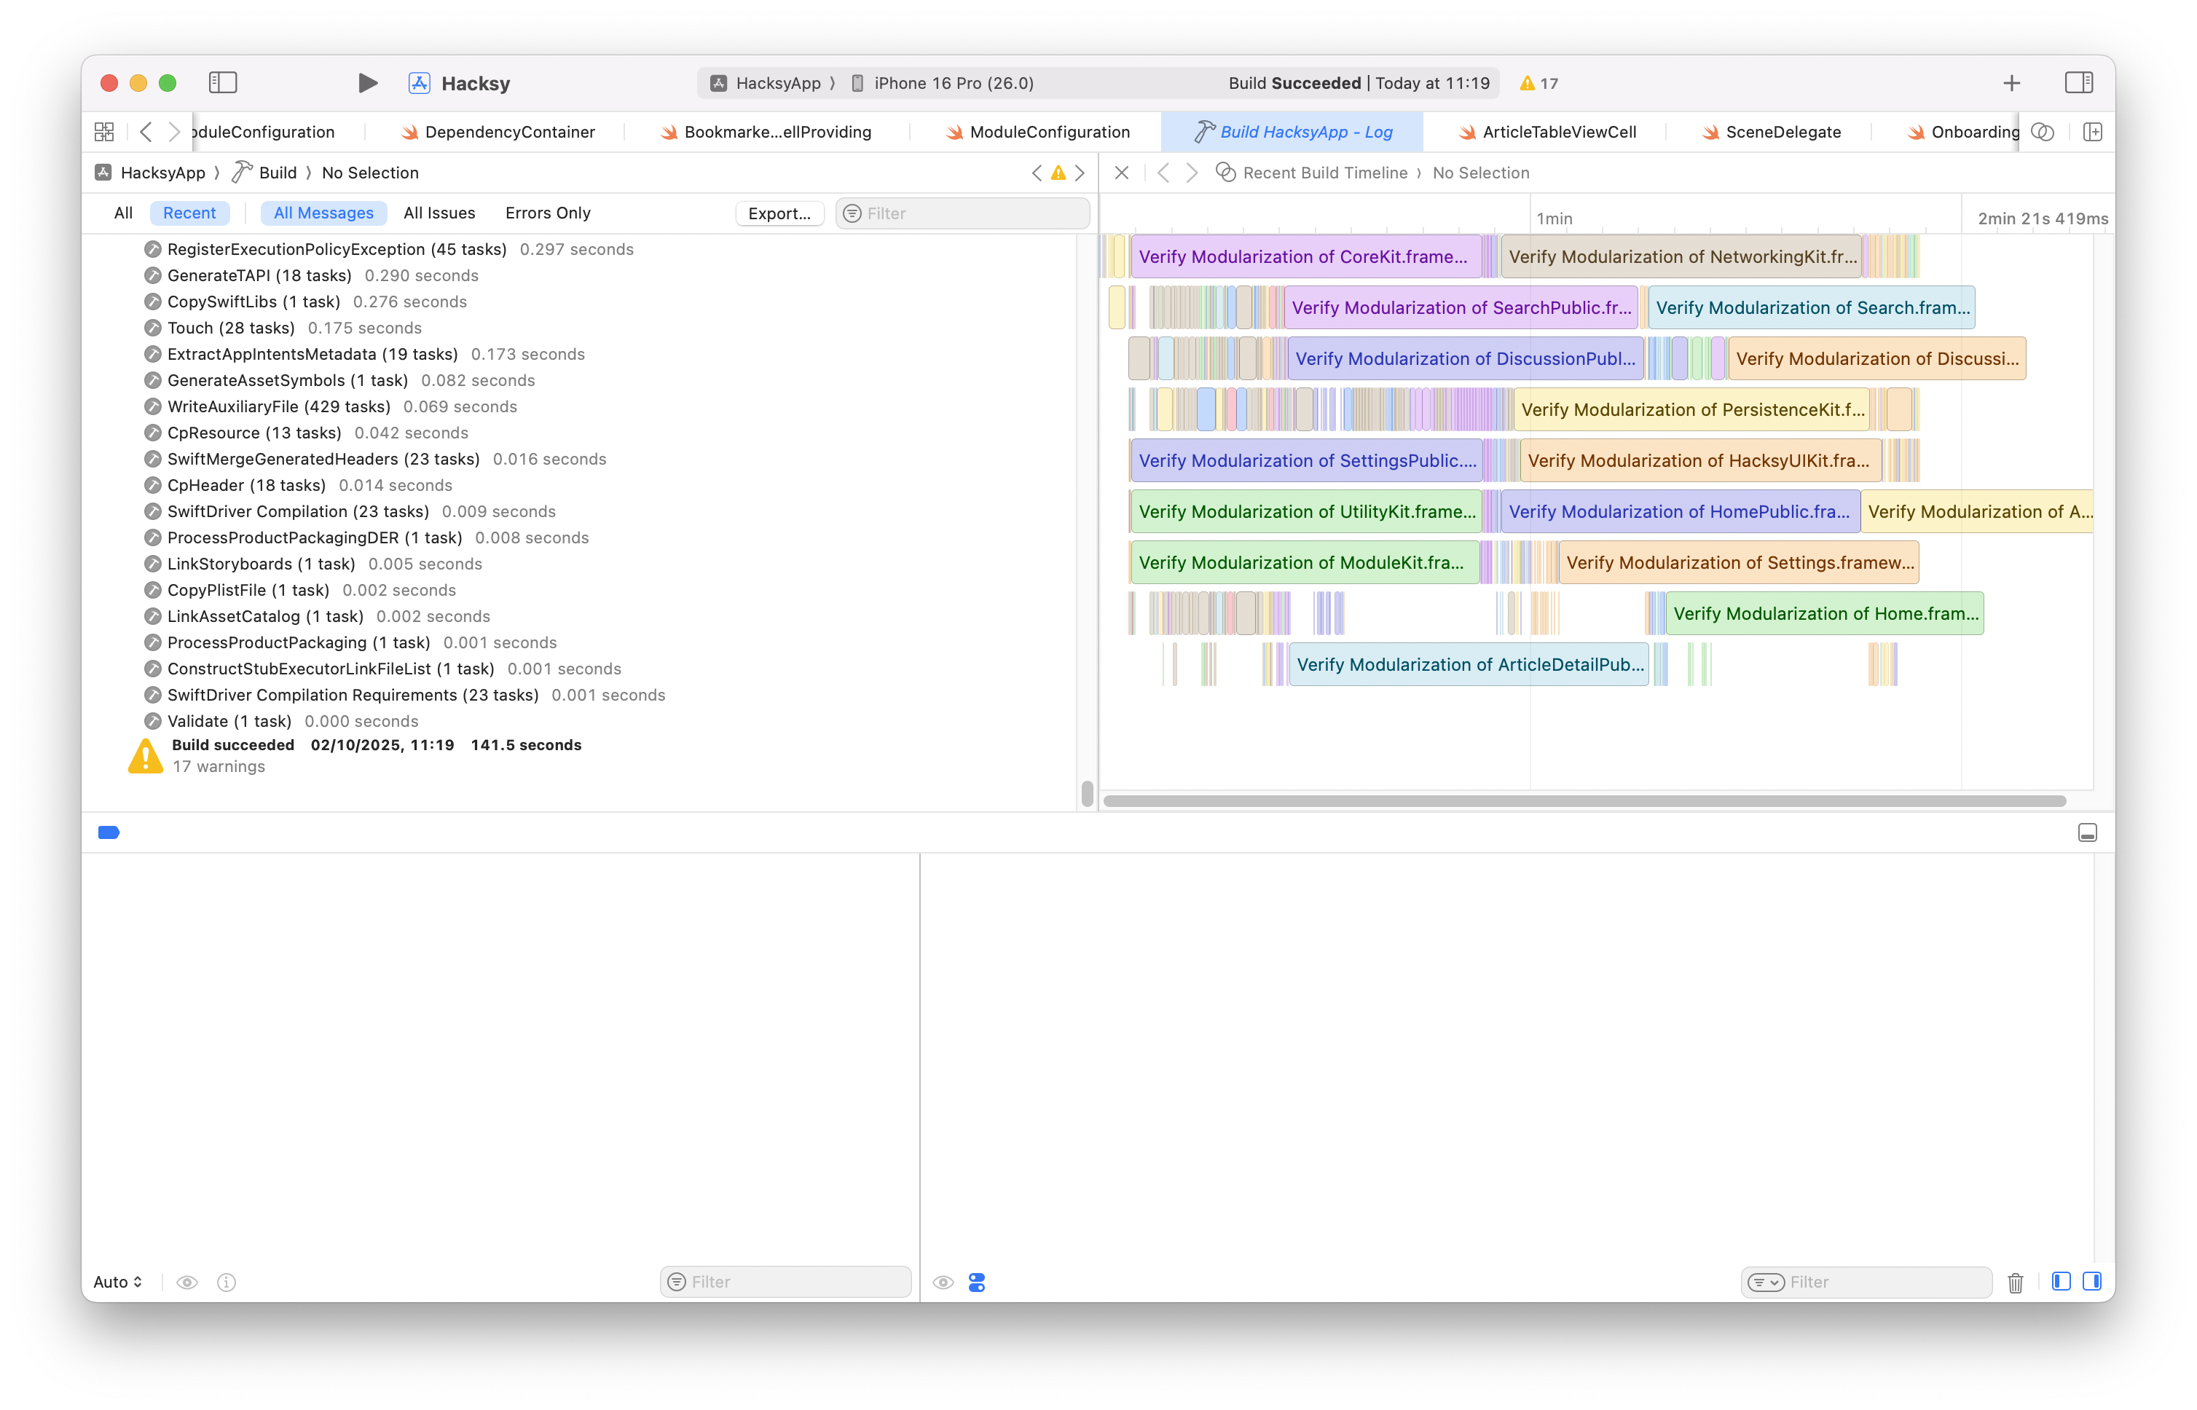Open the related items grid icon
Image resolution: width=2197 pixels, height=1410 pixels.
click(x=104, y=132)
